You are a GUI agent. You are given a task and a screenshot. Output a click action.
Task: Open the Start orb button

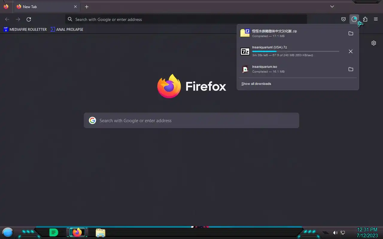[8, 232]
